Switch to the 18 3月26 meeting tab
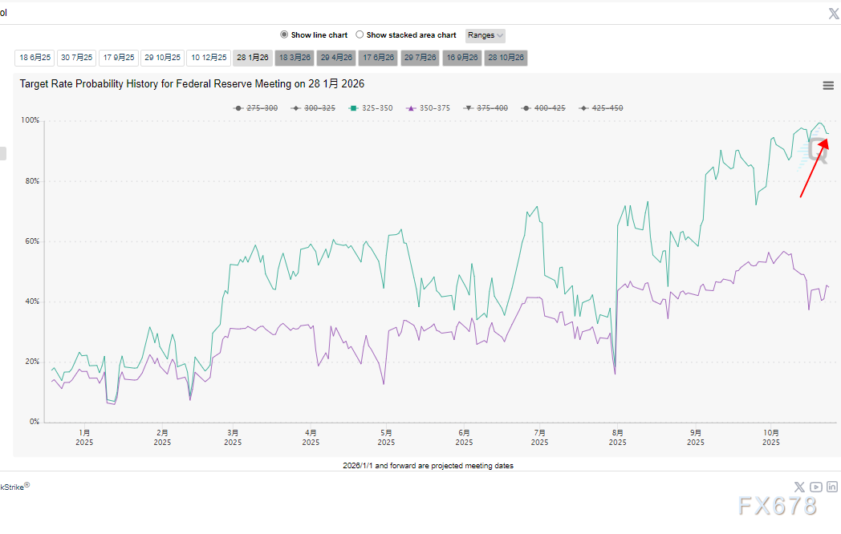This screenshot has width=841, height=534. 295,58
